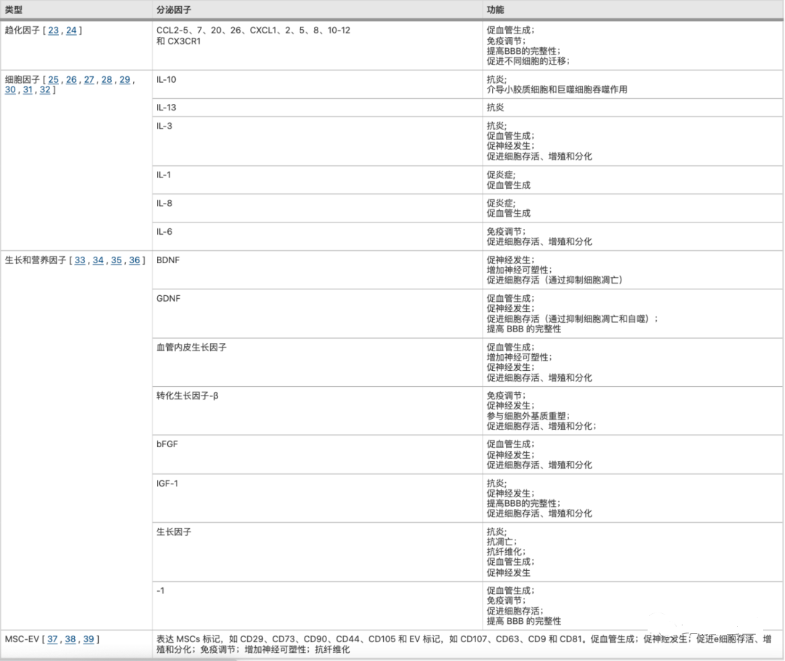The height and width of the screenshot is (661, 785).
Task: Follow reference link 35
Action: [x=116, y=260]
